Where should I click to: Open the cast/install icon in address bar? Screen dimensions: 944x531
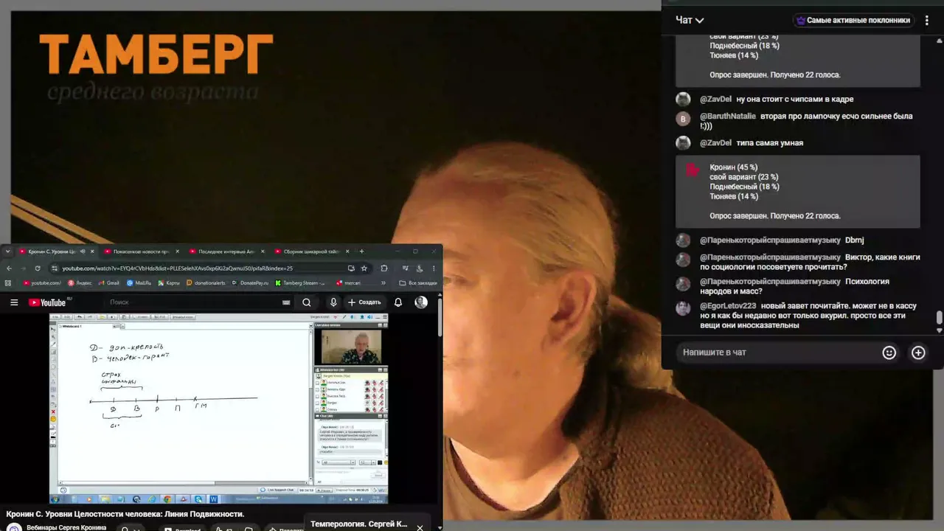[351, 268]
